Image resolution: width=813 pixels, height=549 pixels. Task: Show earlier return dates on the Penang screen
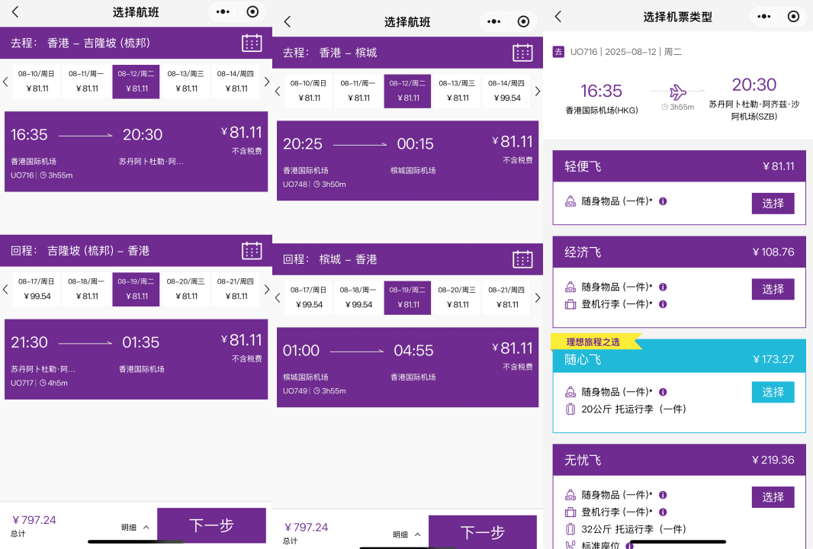pos(278,297)
